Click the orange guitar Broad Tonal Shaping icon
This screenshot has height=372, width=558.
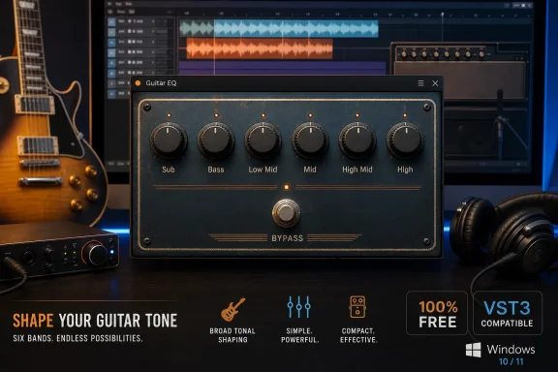tap(232, 309)
